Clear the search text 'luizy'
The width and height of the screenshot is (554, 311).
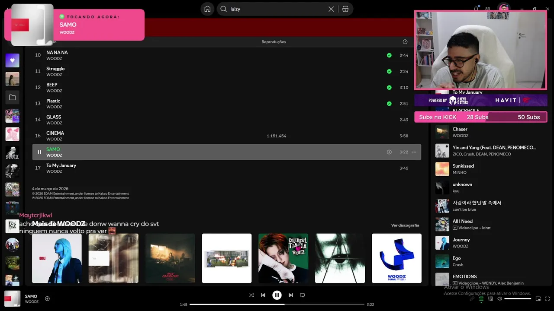click(x=331, y=9)
